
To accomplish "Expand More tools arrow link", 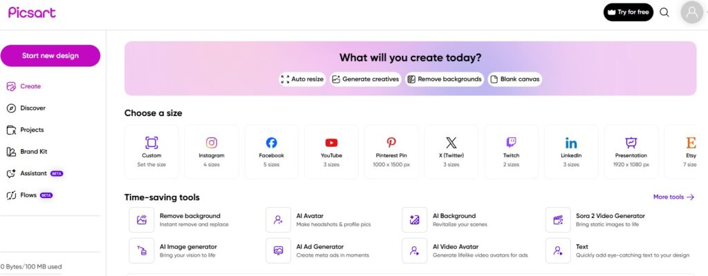I will [673, 197].
